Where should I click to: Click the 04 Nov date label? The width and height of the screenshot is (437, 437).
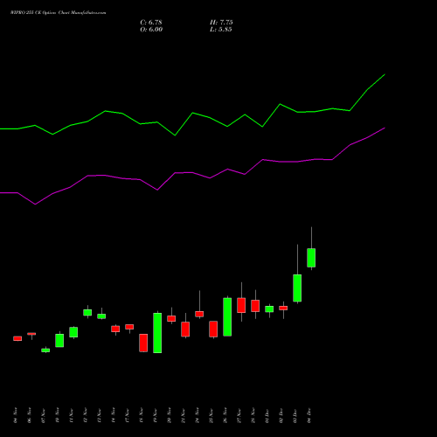click(x=16, y=415)
